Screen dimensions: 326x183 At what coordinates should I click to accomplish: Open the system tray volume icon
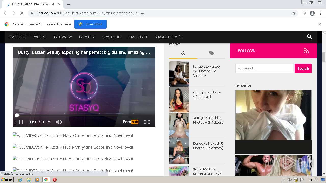click(x=290, y=180)
